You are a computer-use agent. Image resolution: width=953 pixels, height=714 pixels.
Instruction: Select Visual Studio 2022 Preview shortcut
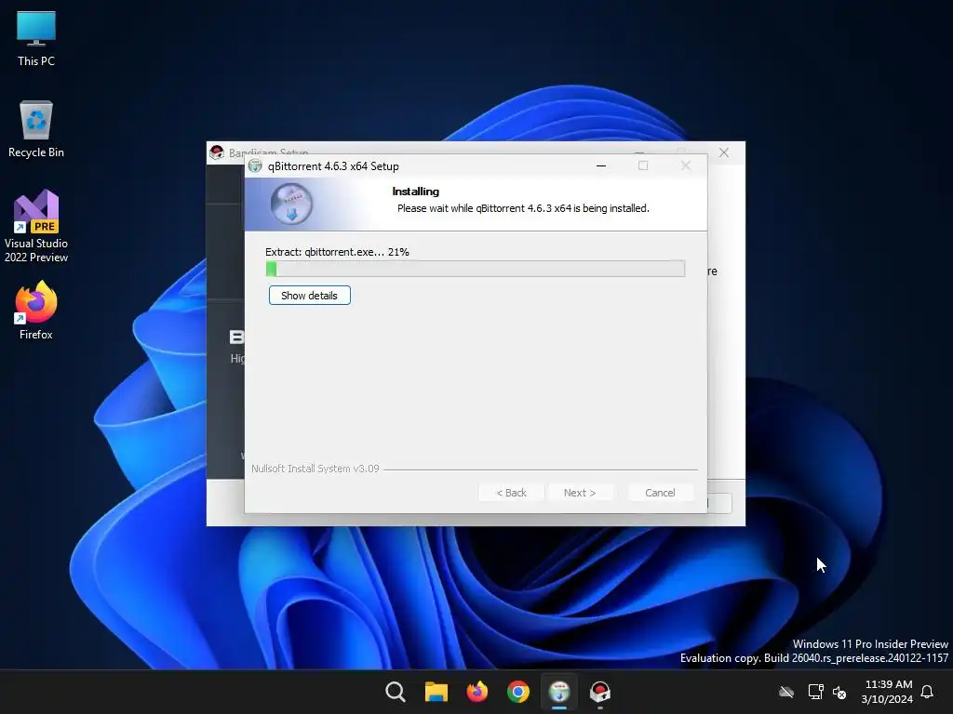[x=36, y=227]
